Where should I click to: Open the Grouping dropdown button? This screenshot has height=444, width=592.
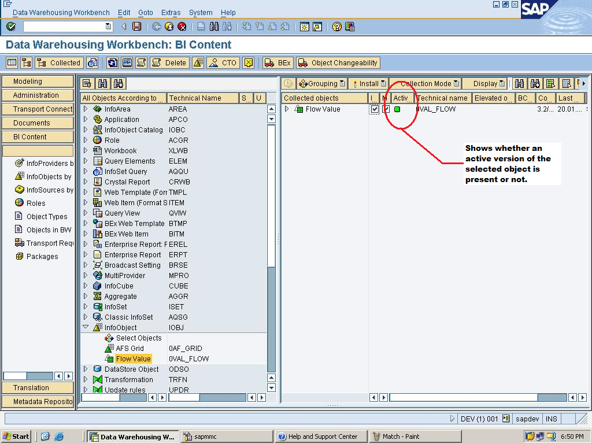(321, 83)
